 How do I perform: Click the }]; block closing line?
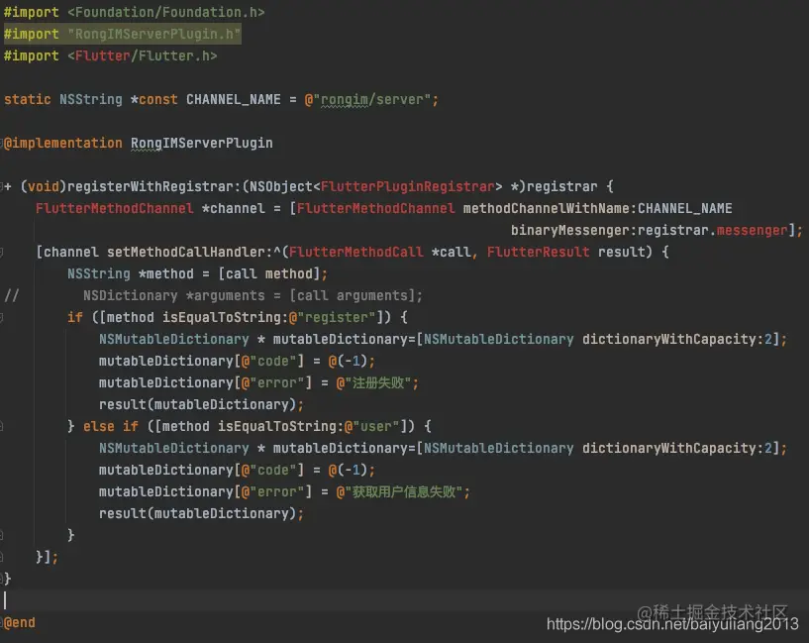[47, 558]
